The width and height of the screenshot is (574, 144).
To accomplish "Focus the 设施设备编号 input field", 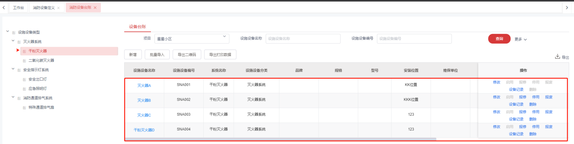I will 414,39.
